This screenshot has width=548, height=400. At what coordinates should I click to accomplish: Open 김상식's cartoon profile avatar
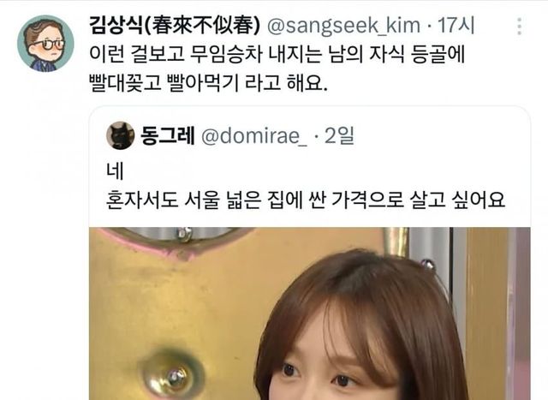click(x=45, y=44)
